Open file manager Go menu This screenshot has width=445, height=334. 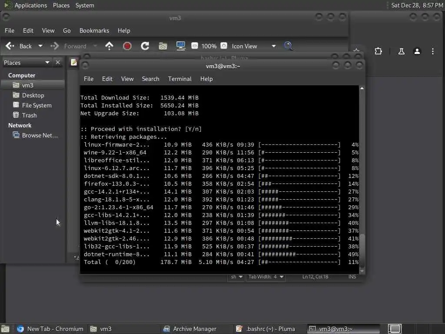[66, 30]
